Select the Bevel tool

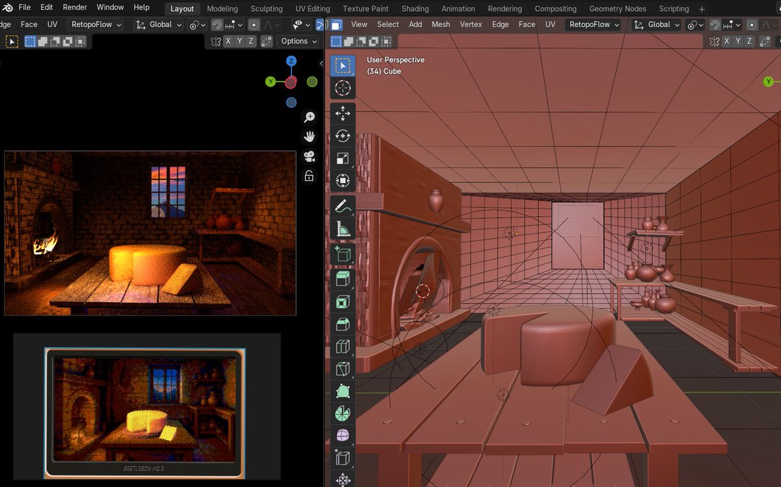343,324
